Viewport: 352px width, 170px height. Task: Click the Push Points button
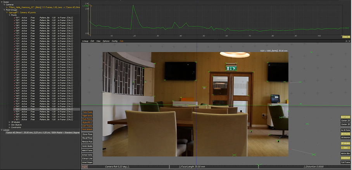pos(87,119)
